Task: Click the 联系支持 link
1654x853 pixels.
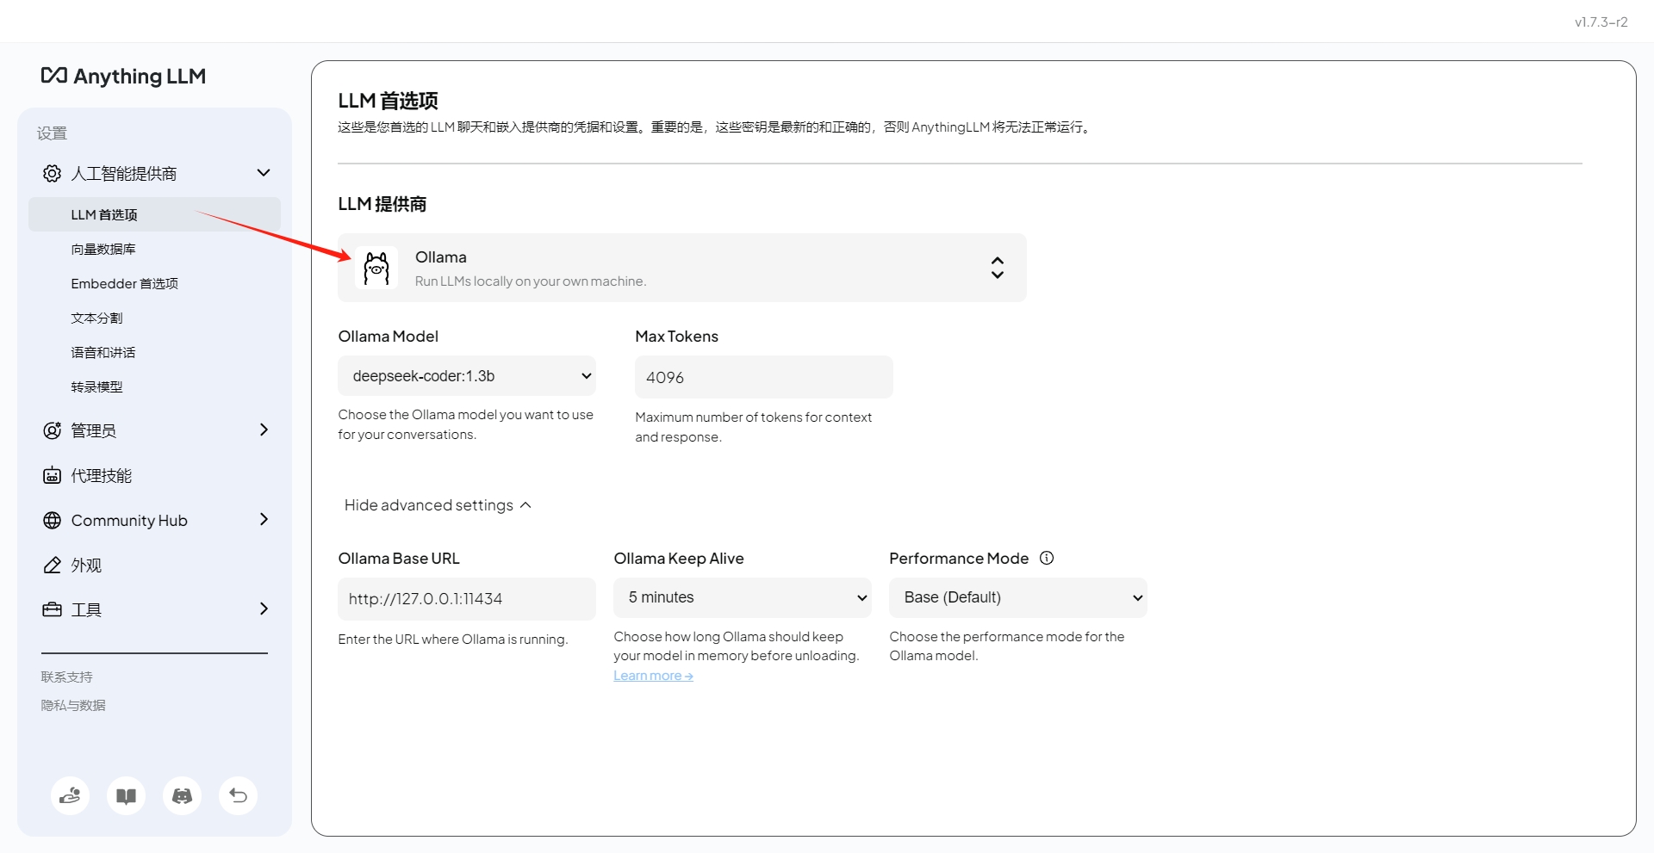Action: click(x=66, y=677)
